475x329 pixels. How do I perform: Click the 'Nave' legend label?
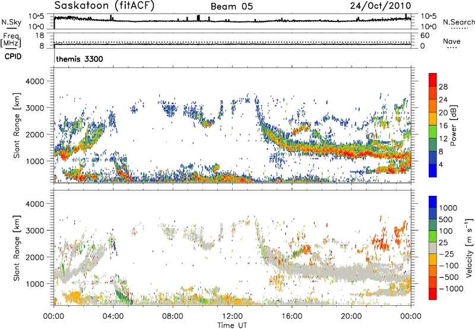452,41
